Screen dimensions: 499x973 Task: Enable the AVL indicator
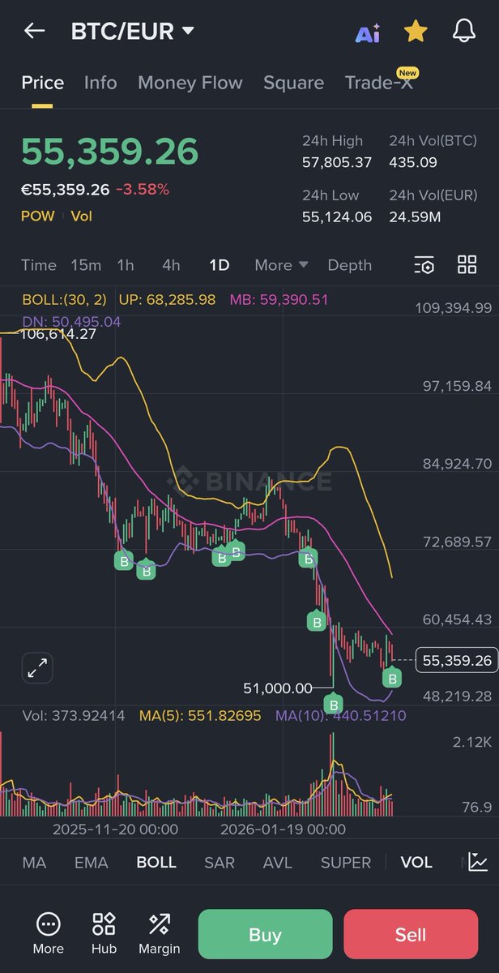tap(278, 863)
